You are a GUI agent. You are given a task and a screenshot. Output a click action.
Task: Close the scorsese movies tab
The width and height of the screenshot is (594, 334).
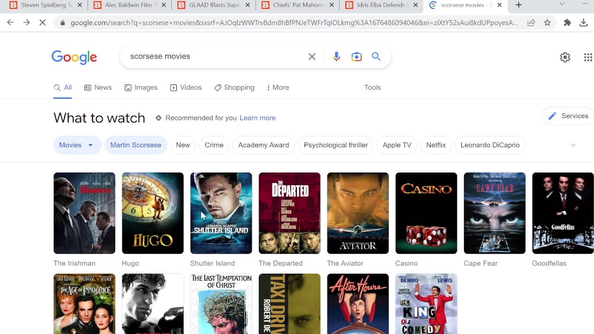[x=499, y=5]
